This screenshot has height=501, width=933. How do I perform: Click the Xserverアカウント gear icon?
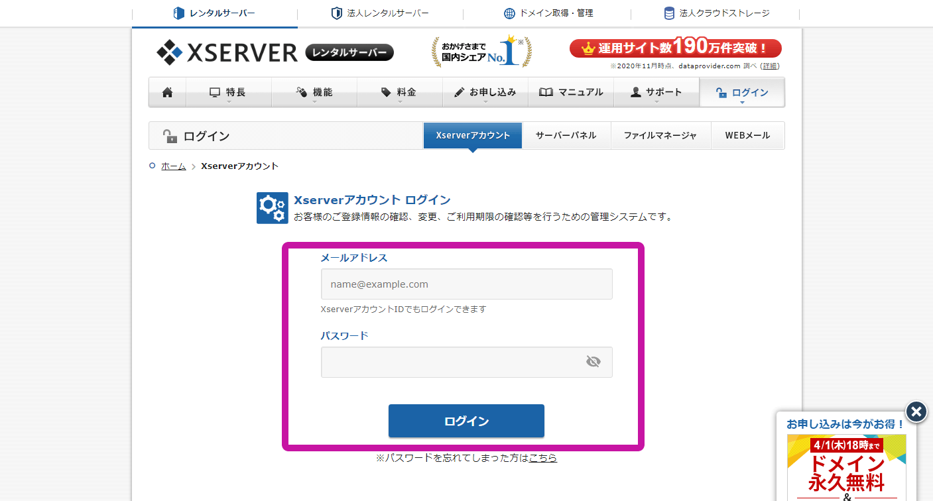(x=272, y=208)
